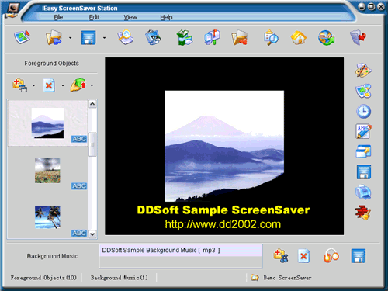
Task: Click the open folder toolbar icon
Action: click(x=54, y=37)
